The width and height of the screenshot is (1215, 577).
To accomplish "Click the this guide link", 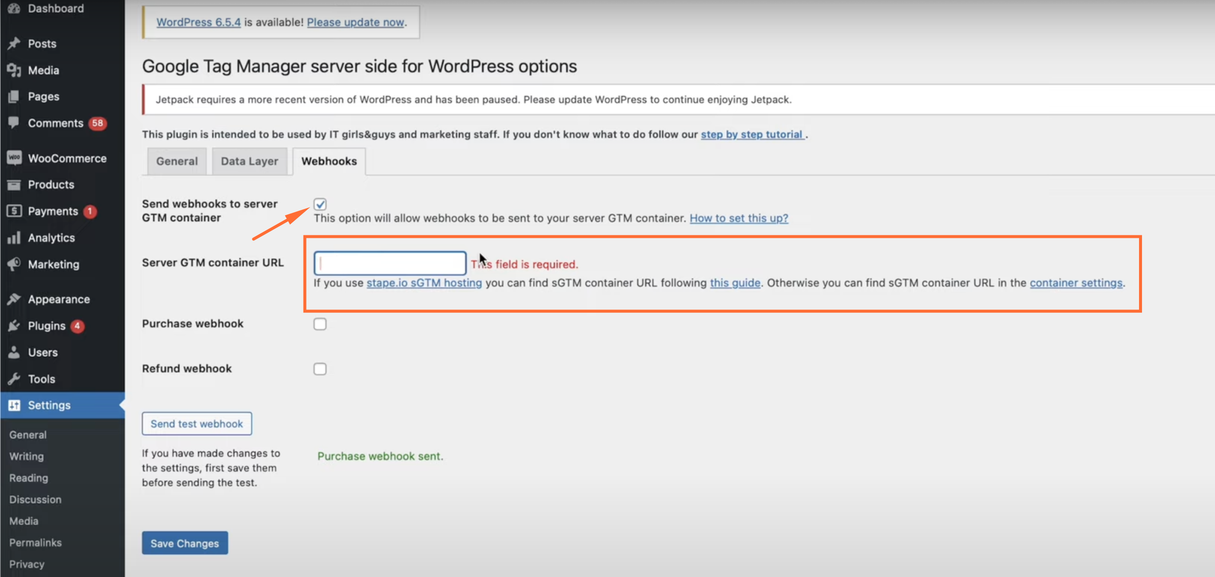I will click(735, 283).
